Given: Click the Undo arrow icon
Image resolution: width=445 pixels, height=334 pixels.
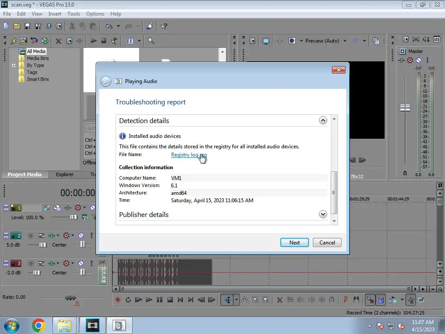Looking at the screenshot, I should 109,26.
